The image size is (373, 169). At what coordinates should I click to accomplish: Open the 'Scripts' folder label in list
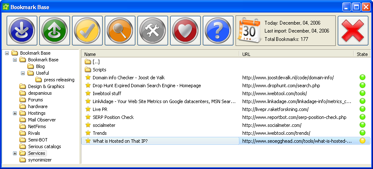99,70
